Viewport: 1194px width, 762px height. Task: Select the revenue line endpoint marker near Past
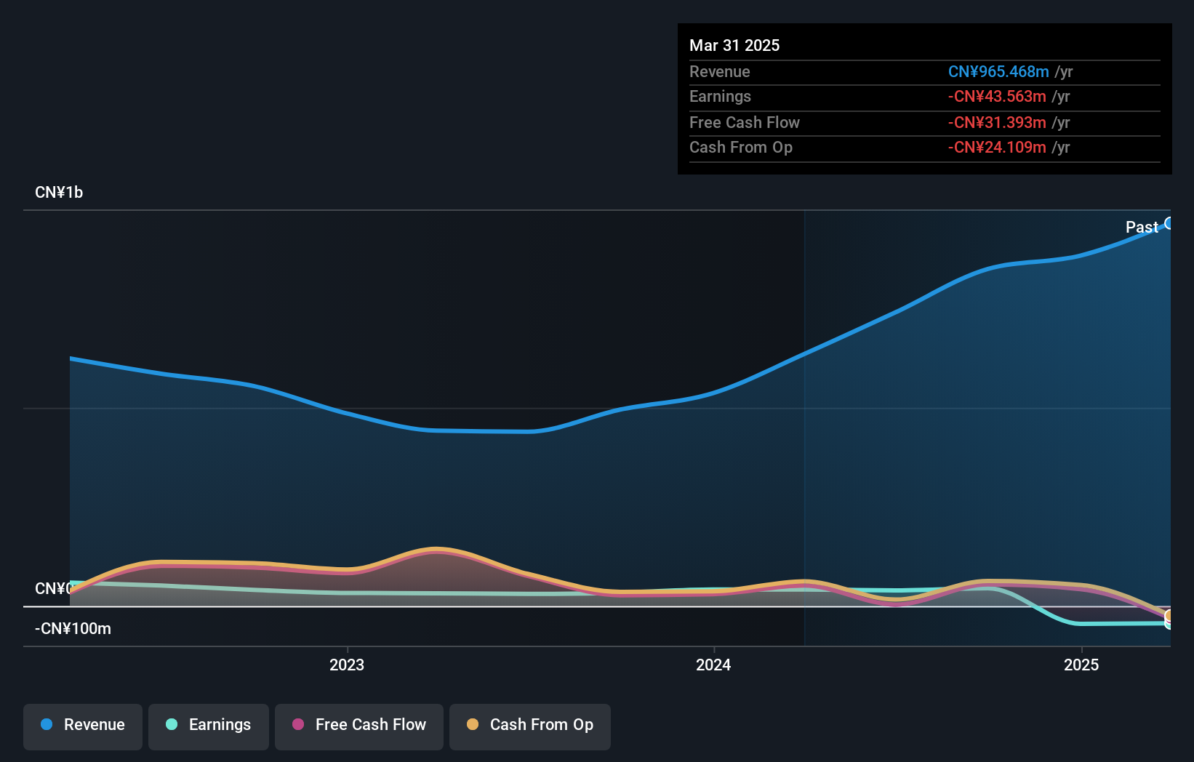[1169, 223]
